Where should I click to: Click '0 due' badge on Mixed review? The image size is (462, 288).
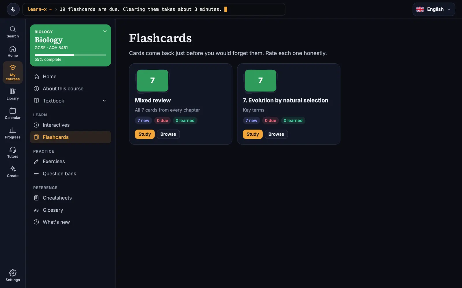click(x=162, y=120)
